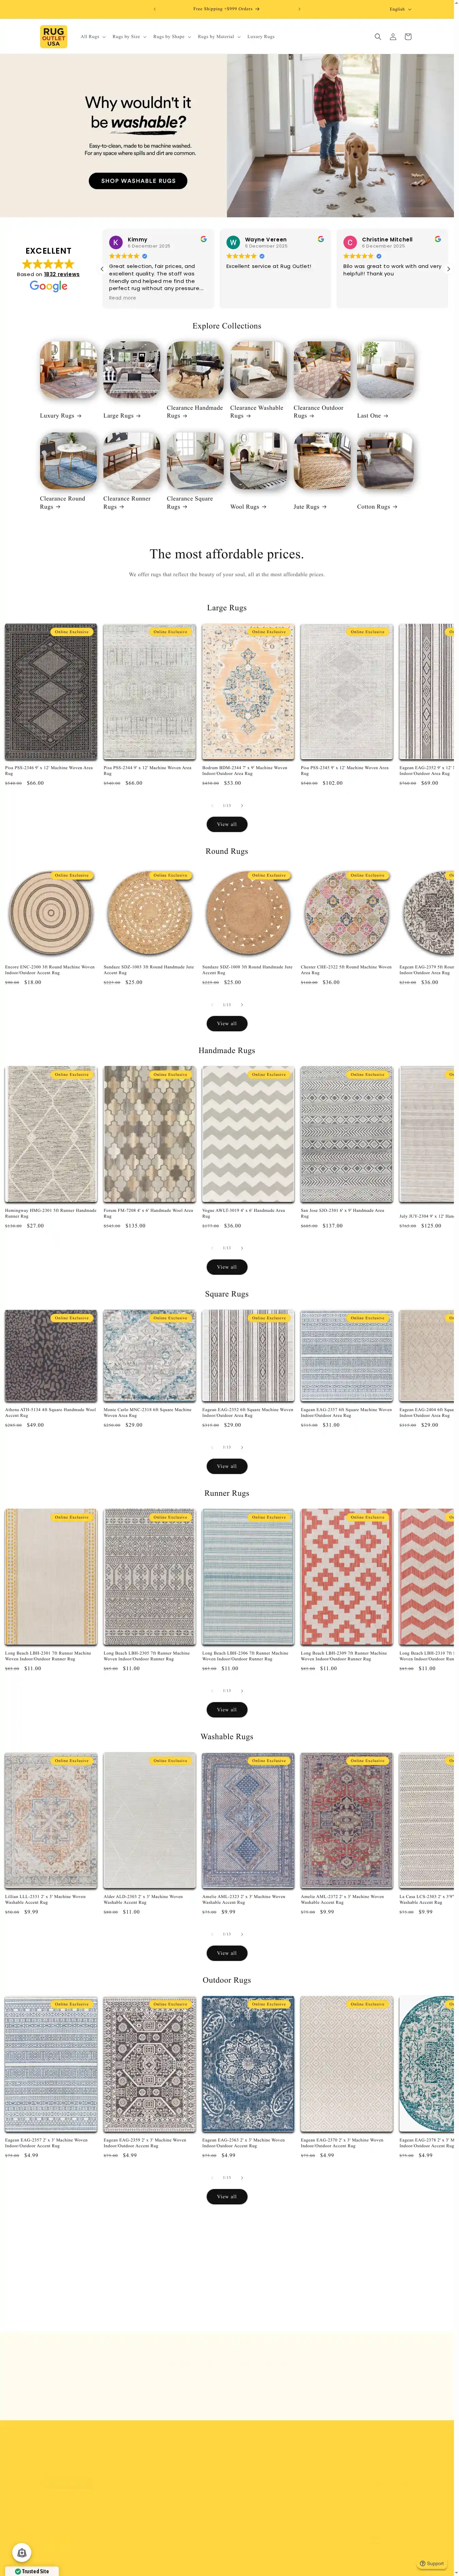Click the Rug Outlet USA logo
459x2576 pixels.
coord(53,37)
